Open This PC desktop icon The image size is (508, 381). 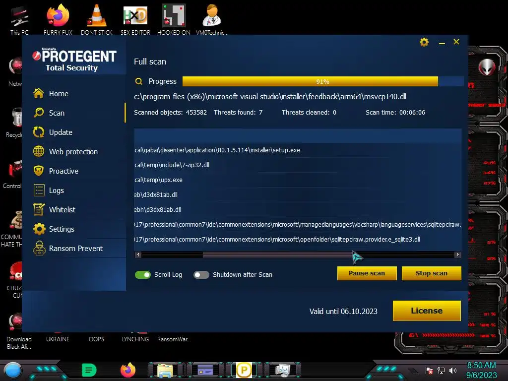pyautogui.click(x=19, y=20)
